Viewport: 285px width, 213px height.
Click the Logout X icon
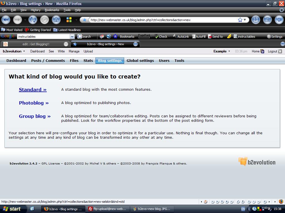click(x=280, y=51)
